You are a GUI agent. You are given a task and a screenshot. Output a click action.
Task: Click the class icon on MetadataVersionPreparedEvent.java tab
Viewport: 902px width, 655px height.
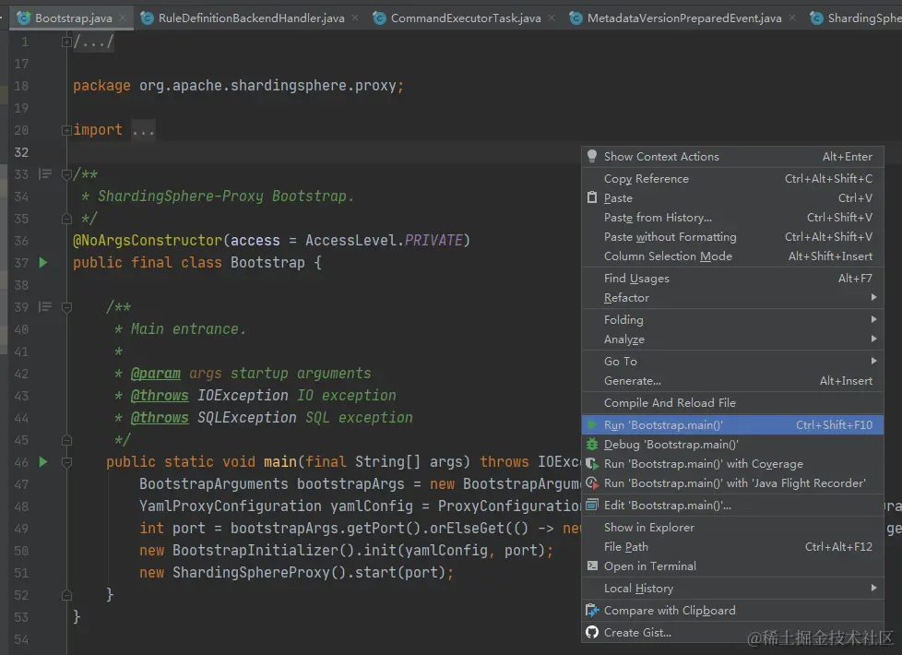(576, 18)
